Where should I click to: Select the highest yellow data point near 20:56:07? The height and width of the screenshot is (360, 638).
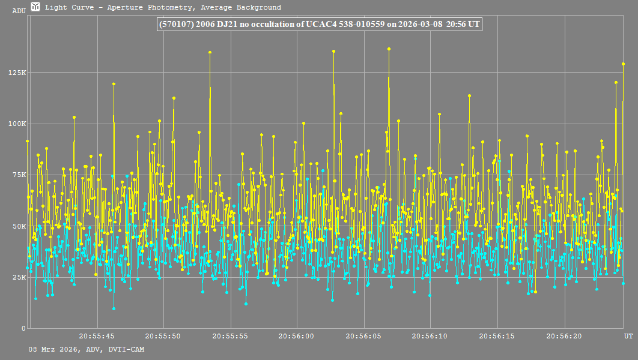[389, 49]
